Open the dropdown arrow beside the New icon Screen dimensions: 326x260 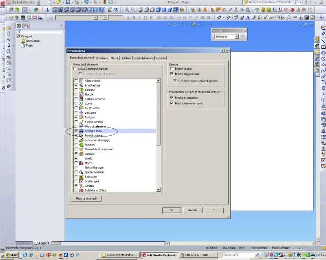(x=54, y=2)
